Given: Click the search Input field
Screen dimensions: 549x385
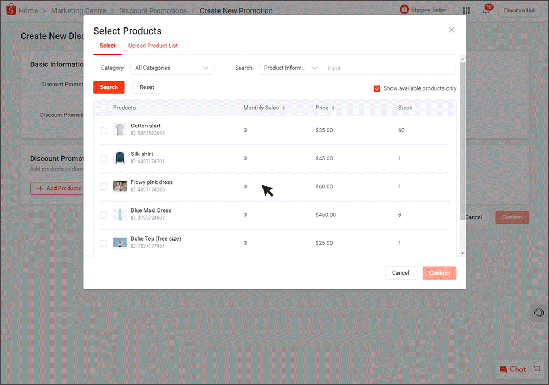Looking at the screenshot, I should coord(389,68).
